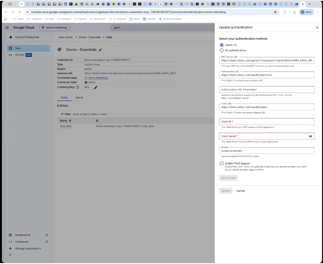This screenshot has width=323, height=264.
Task: Open the Ads bookmarks folder
Action: click(50, 19)
